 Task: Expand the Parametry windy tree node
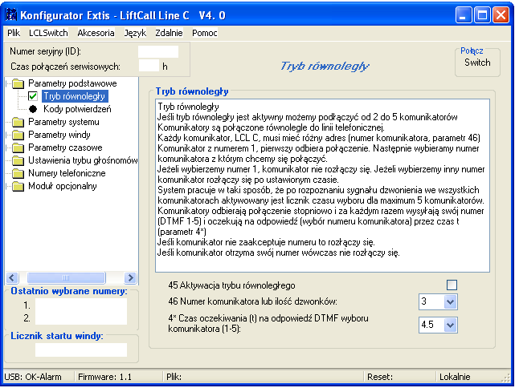click(x=7, y=135)
